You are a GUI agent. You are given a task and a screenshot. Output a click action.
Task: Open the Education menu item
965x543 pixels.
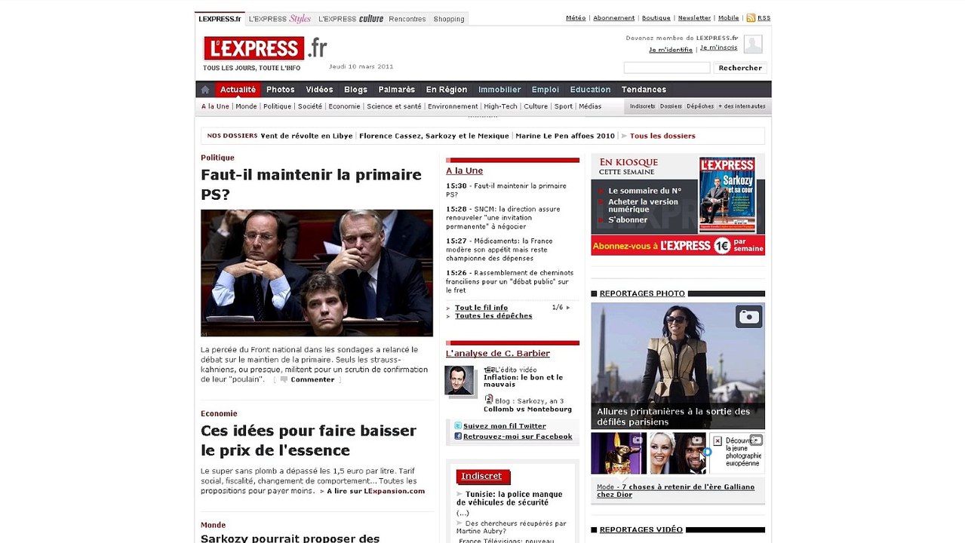[x=590, y=90]
